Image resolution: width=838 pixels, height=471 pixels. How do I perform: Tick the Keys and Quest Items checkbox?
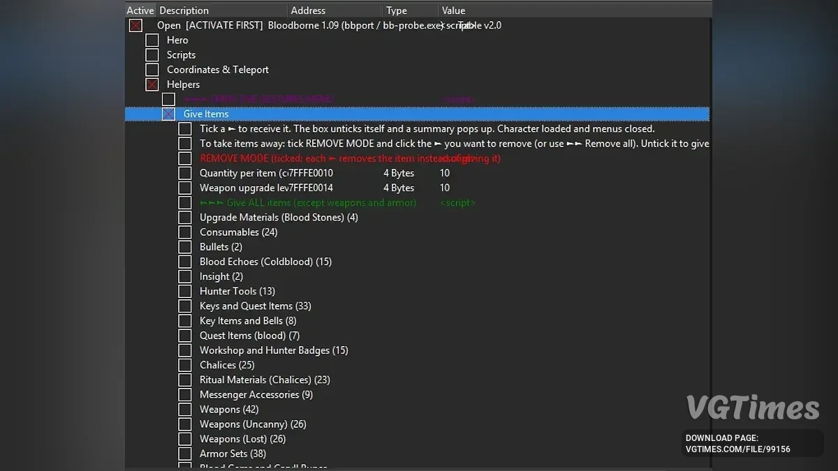(x=184, y=306)
